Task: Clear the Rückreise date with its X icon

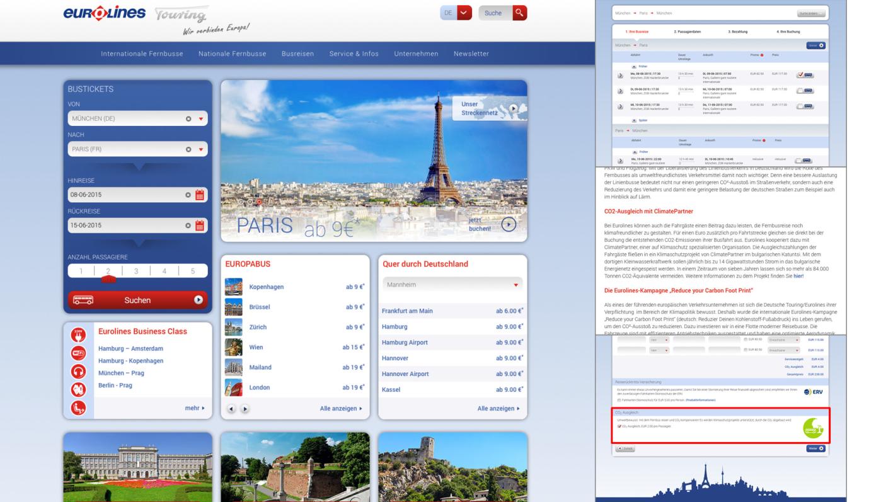Action: [188, 225]
